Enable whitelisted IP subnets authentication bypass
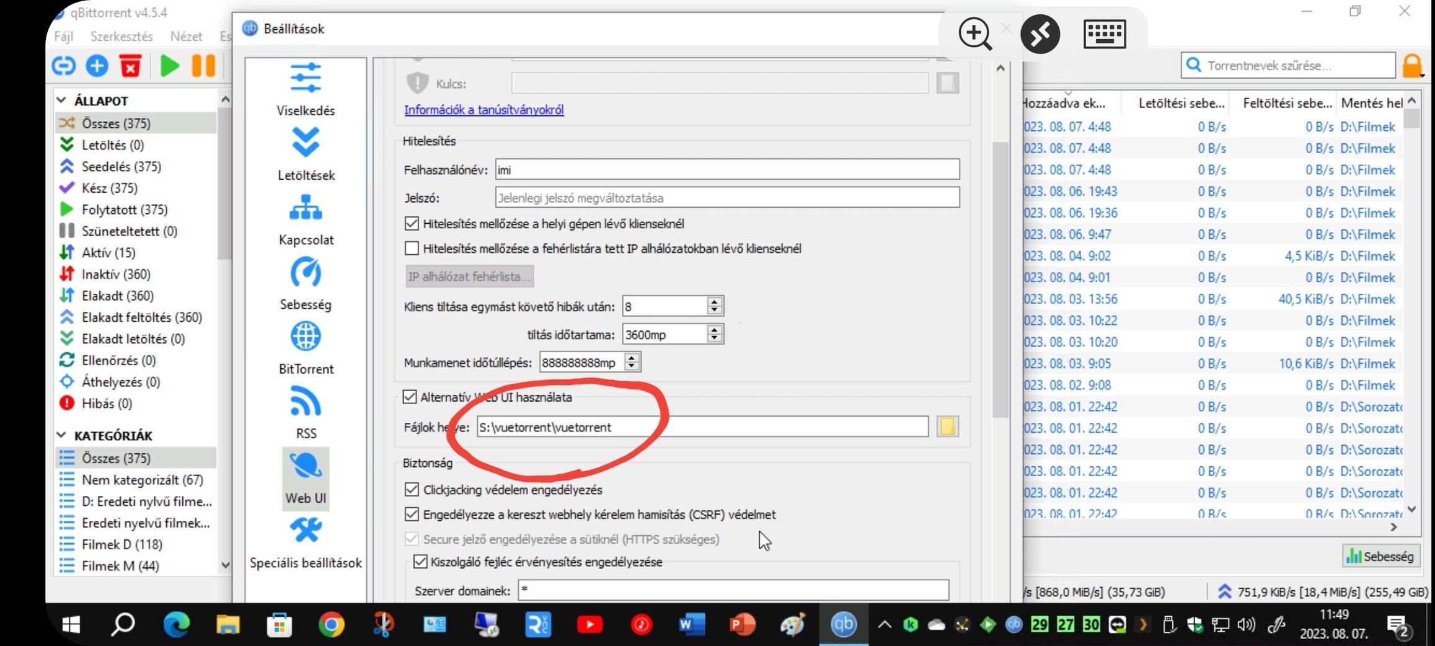 coord(412,249)
